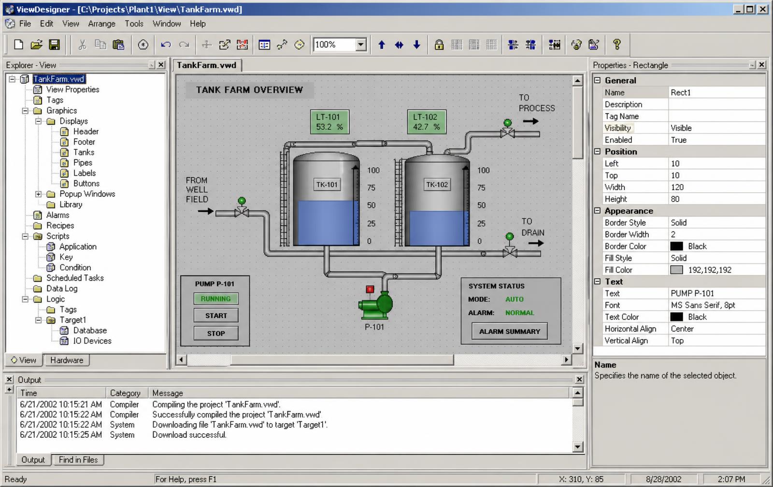Click the up arrow toolbar icon
The image size is (773, 487).
tap(382, 45)
